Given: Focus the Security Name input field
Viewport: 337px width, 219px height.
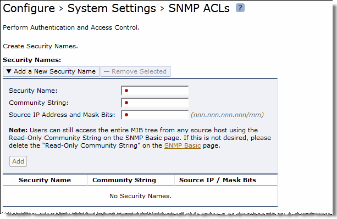Looking at the screenshot, I should click(154, 91).
